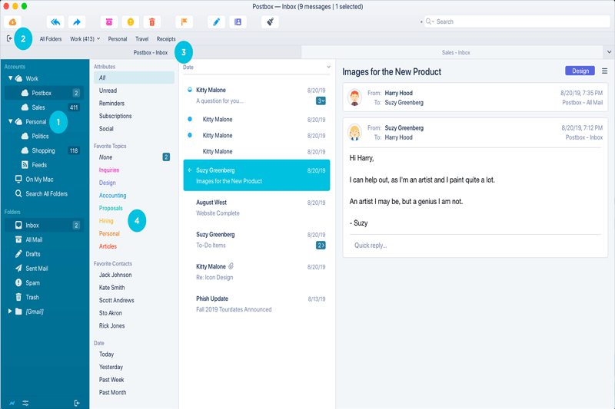Click the orange flag toolbar icon
The height and width of the screenshot is (409, 615).
pos(184,22)
